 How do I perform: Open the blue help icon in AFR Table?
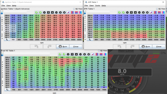pos(85,13)
